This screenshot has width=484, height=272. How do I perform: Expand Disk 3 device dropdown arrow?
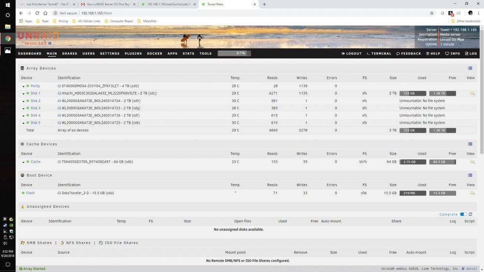point(23,109)
